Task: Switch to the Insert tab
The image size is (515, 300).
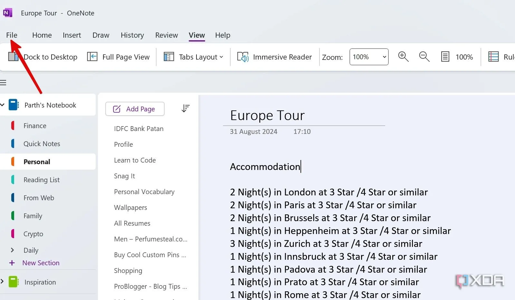Action: pyautogui.click(x=72, y=35)
